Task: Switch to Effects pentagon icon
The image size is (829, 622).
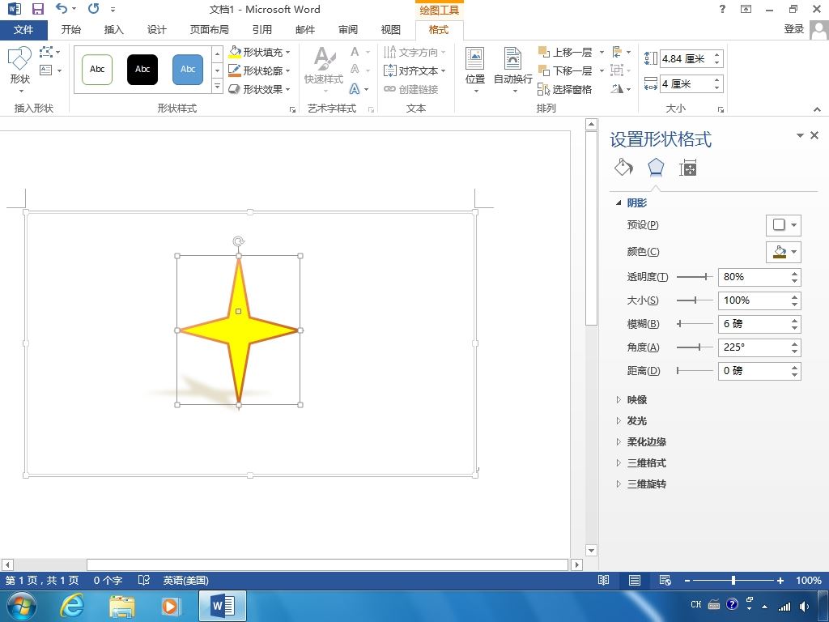Action: (x=656, y=167)
